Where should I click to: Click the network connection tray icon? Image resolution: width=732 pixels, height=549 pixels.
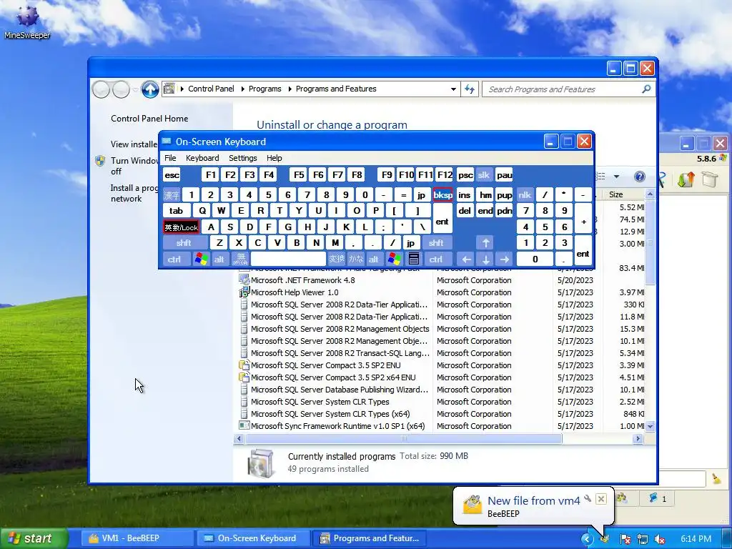point(643,539)
